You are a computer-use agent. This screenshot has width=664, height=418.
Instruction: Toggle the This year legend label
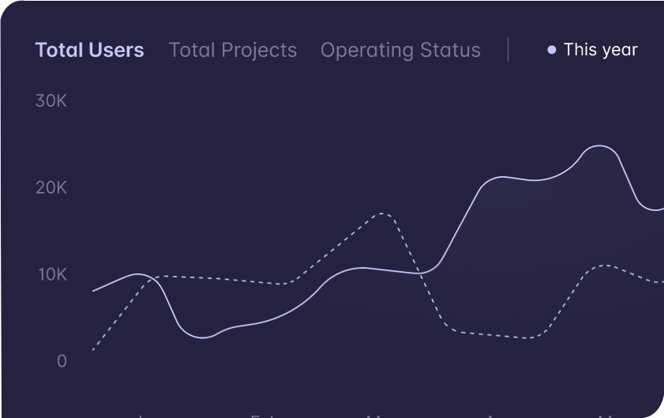(600, 50)
